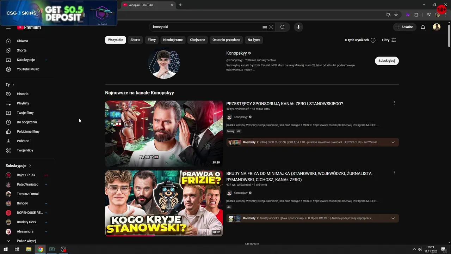Select the Nieobejrzane filter chip
The width and height of the screenshot is (451, 254).
tap(173, 40)
